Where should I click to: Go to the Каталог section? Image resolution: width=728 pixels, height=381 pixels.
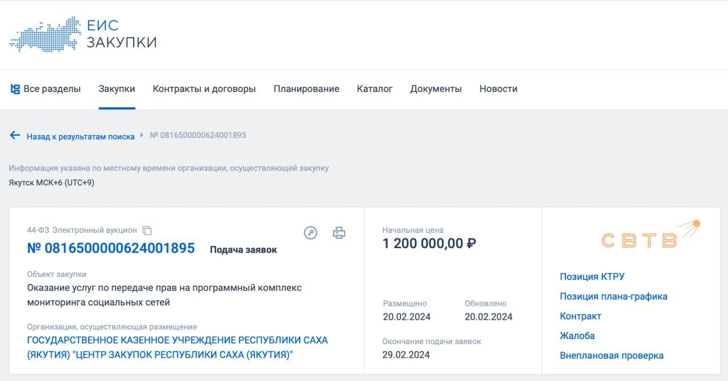375,89
